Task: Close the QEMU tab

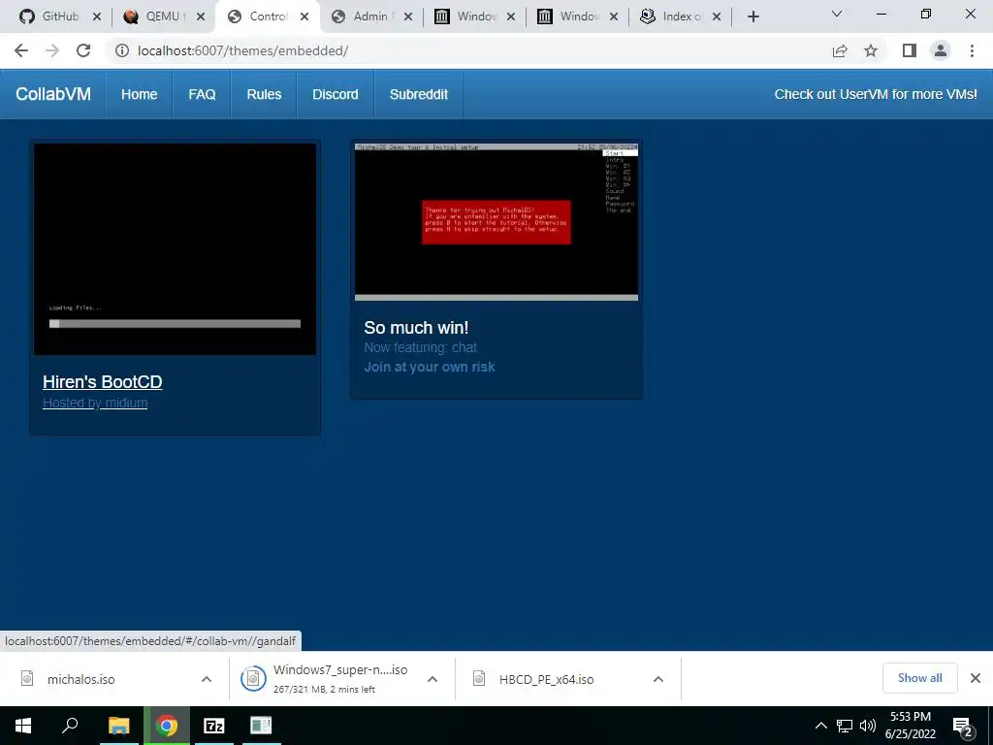Action: click(201, 17)
